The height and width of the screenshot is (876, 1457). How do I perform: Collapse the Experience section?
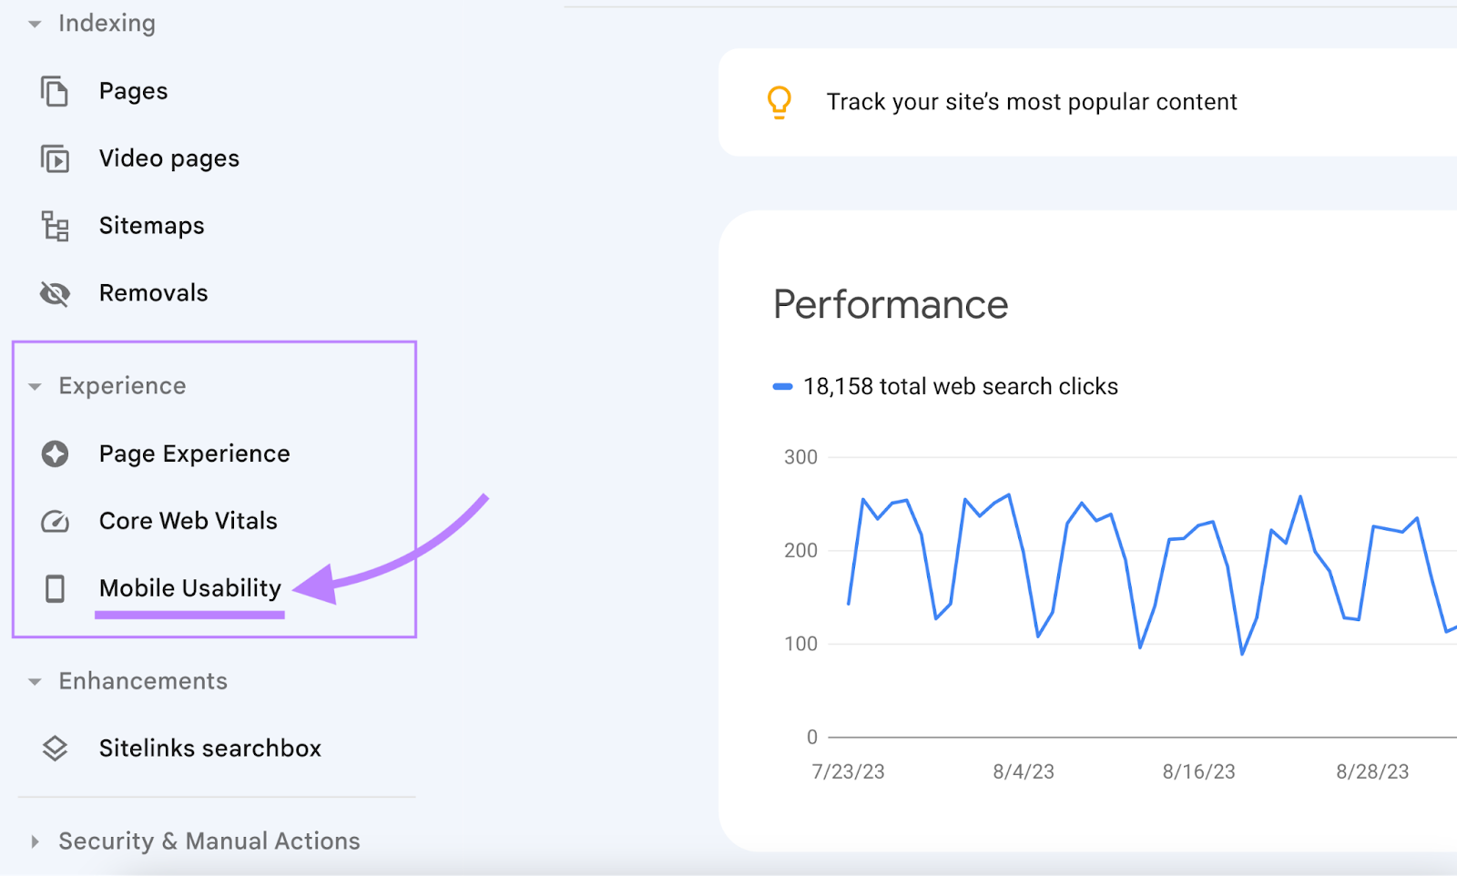pos(34,386)
